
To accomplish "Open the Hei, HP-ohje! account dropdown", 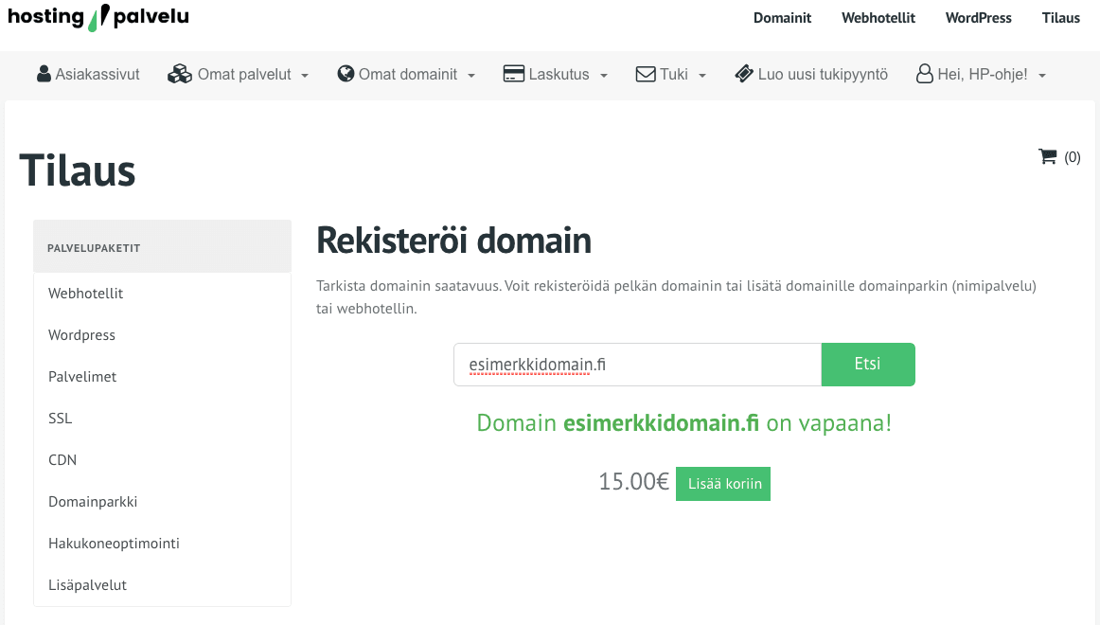I will (981, 74).
